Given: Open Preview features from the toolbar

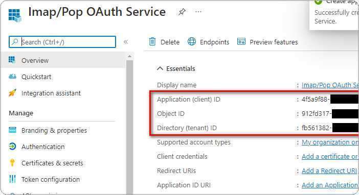Looking at the screenshot, I should pos(267,42).
